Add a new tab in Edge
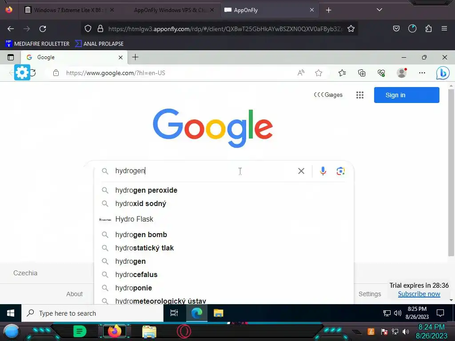 tap(135, 57)
